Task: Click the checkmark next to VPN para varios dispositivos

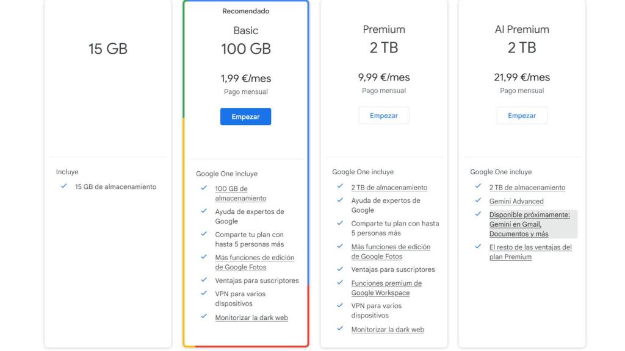Action: tap(204, 292)
